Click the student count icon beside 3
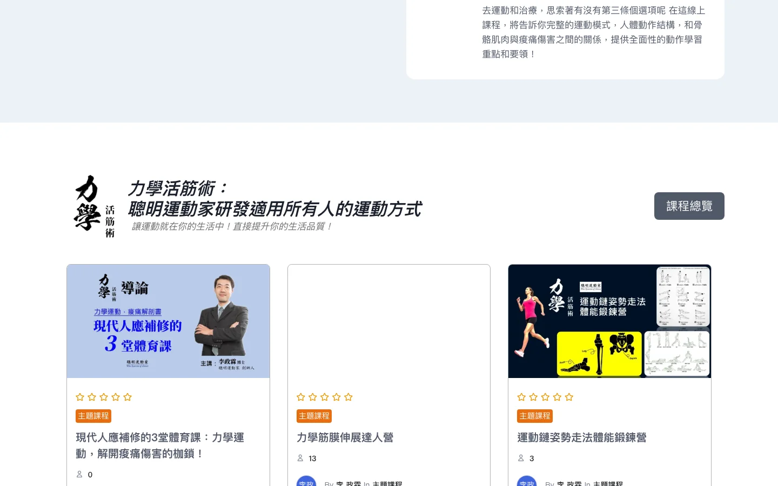 (x=521, y=458)
